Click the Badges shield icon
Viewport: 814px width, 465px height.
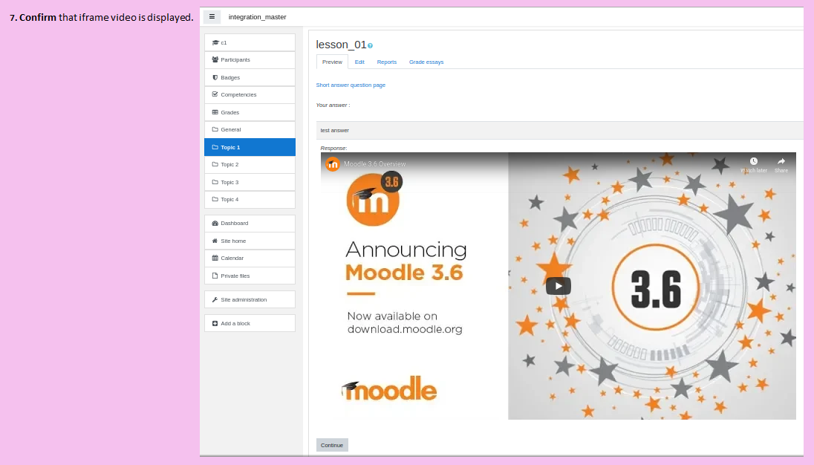point(215,77)
